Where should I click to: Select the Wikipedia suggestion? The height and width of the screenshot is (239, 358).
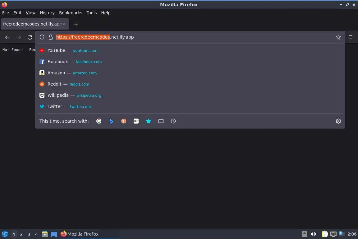pyautogui.click(x=190, y=95)
